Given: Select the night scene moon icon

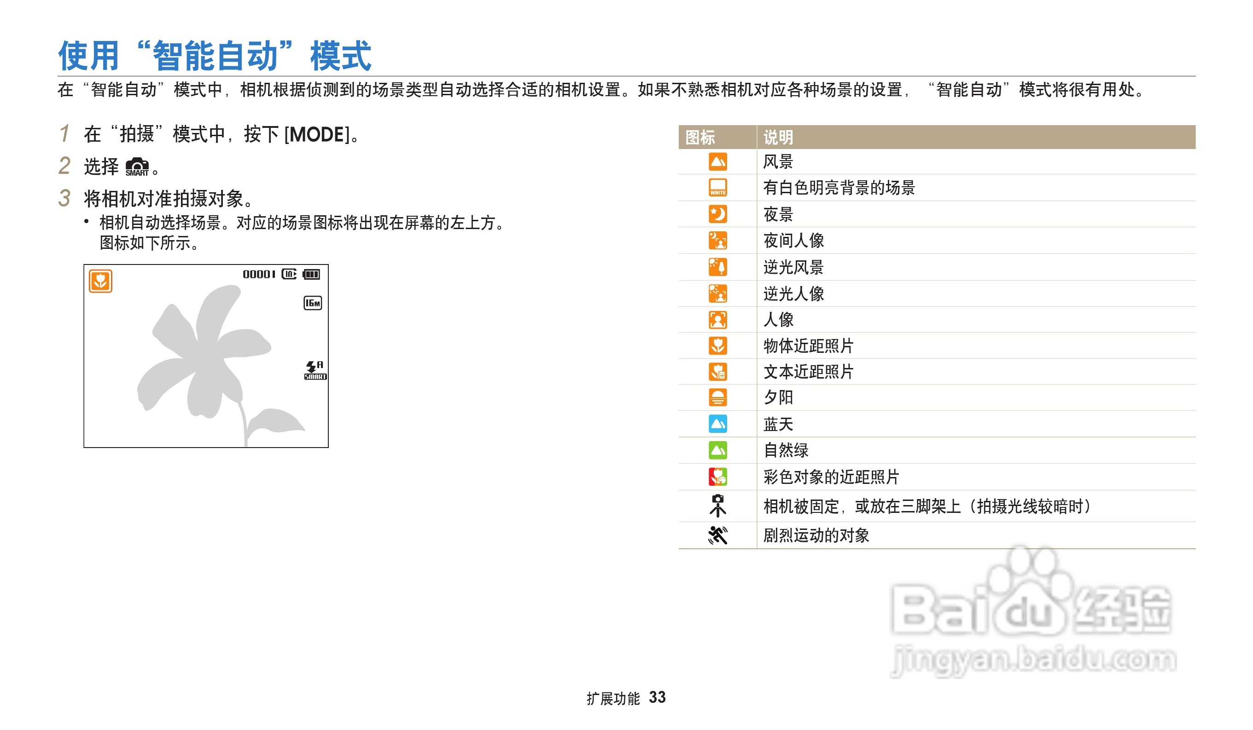Looking at the screenshot, I should (717, 214).
